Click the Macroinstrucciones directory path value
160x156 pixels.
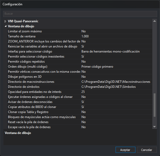tap(116, 82)
